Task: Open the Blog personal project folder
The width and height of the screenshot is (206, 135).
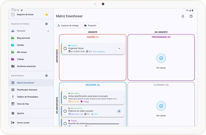Action: pos(23,38)
